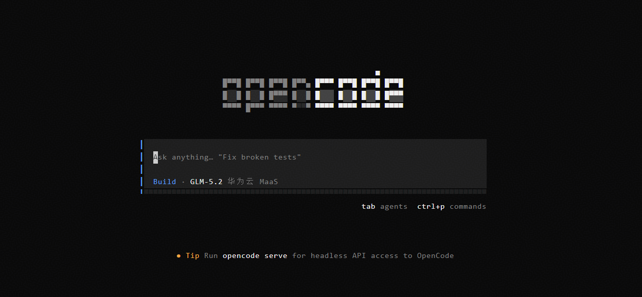Switch agent via the Build label
The image size is (642, 297).
[165, 182]
